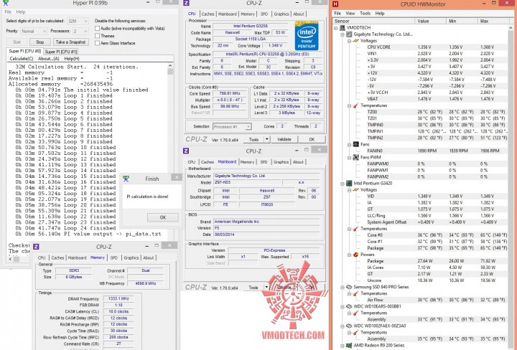Click the HWMonitor red H title icon
Screen dimensions: 517x350
tap(335, 4)
